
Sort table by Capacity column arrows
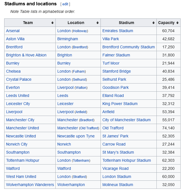[x=177, y=23]
